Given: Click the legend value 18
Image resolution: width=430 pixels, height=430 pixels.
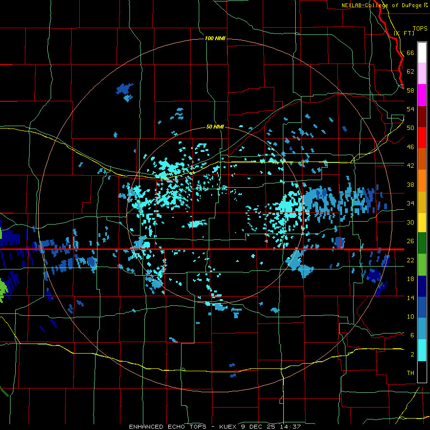Looking at the screenshot, I should point(410,279).
